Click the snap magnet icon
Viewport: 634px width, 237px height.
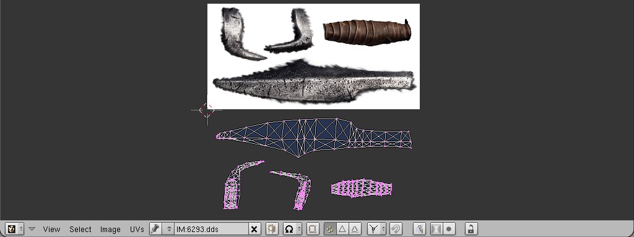click(396, 229)
